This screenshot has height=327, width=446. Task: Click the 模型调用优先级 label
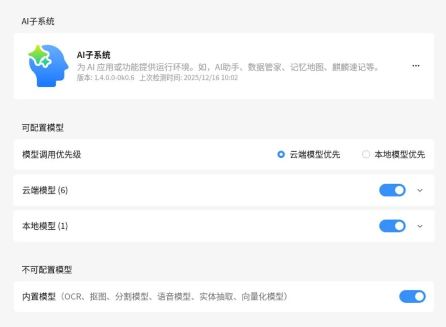[x=52, y=155]
